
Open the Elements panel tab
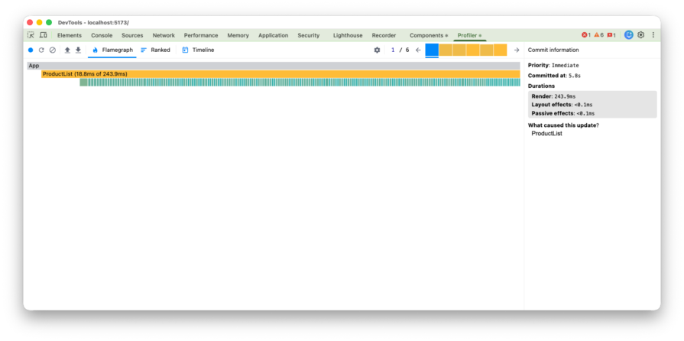pos(70,35)
